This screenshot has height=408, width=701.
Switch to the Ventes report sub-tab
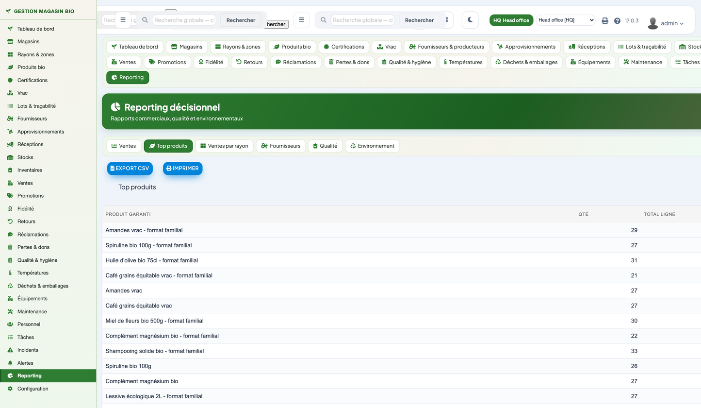pos(124,146)
